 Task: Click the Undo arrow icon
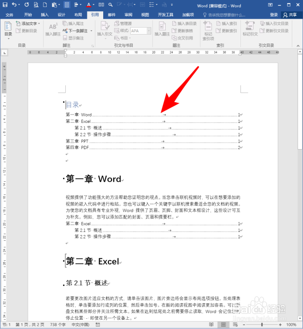point(14,4)
